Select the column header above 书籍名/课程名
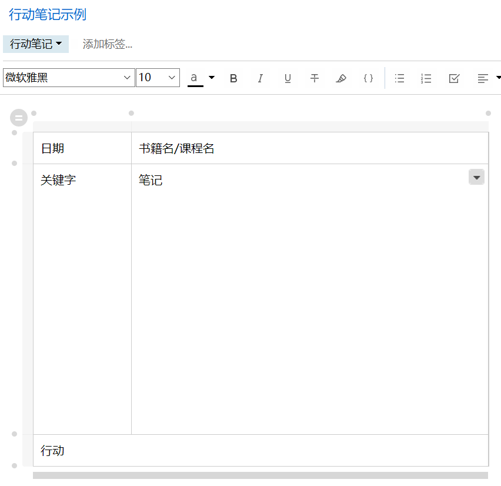The height and width of the screenshot is (486, 501). [x=310, y=127]
